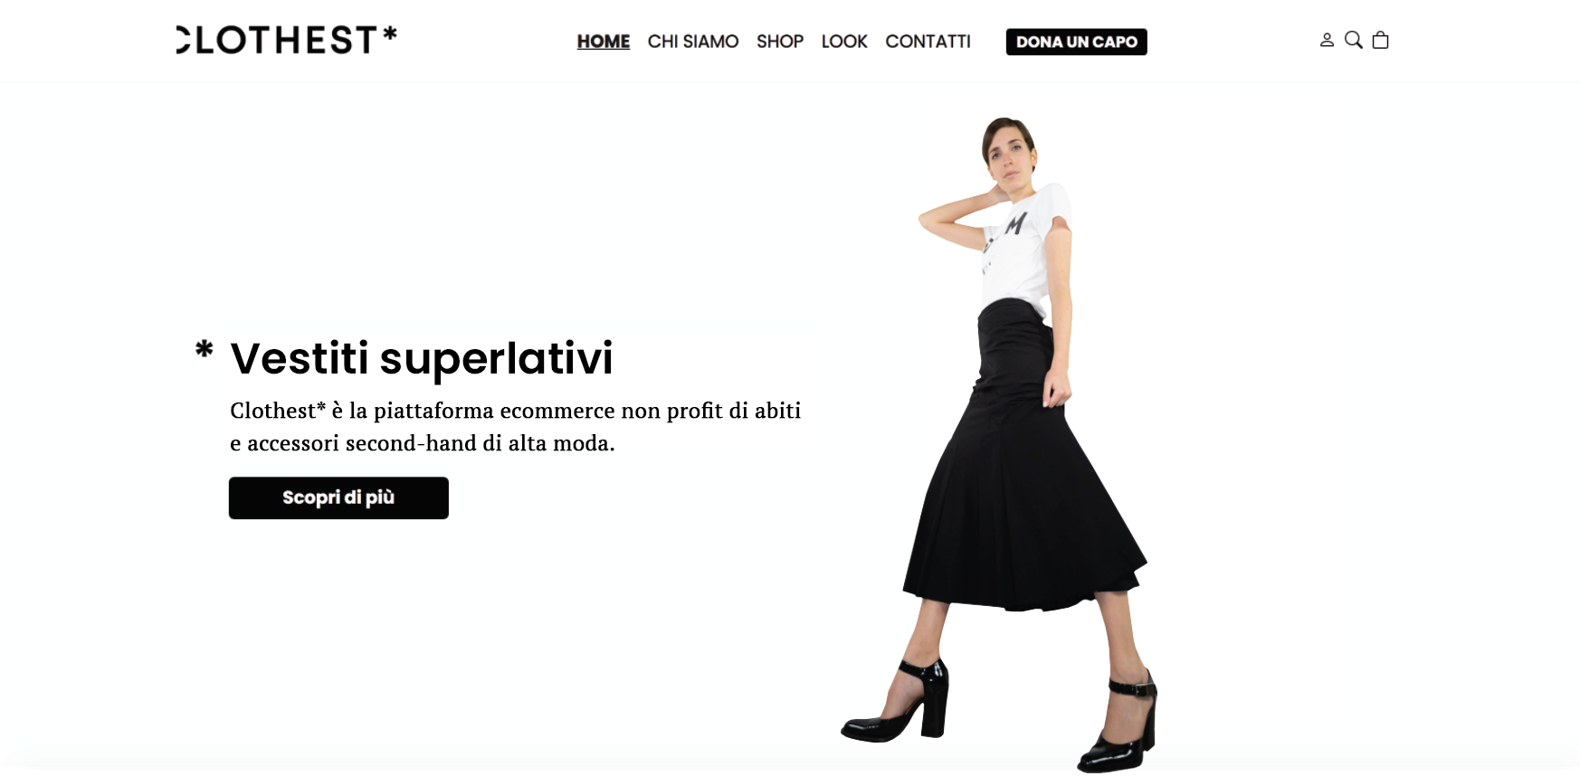Image resolution: width=1580 pixels, height=776 pixels.
Task: Open the user account icon
Action: (1327, 41)
